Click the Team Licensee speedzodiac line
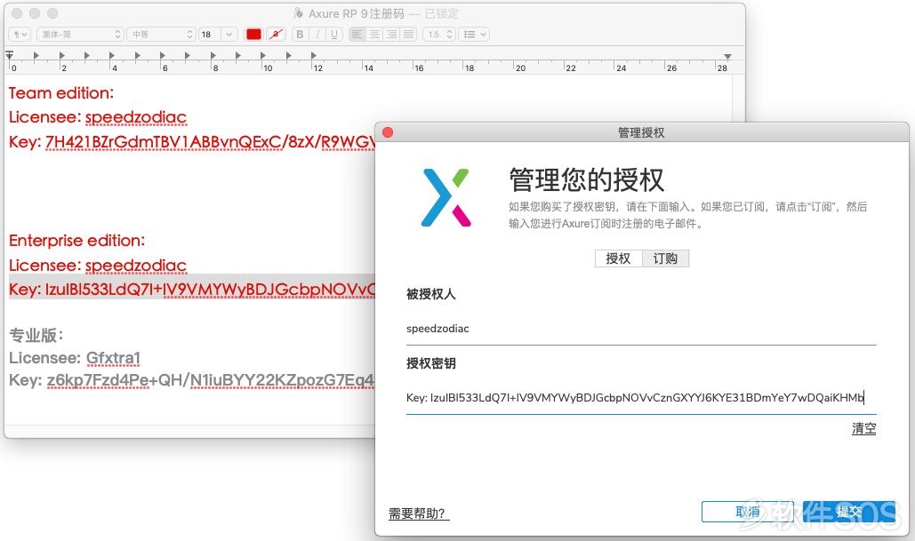This screenshot has width=915, height=541. coord(98,117)
